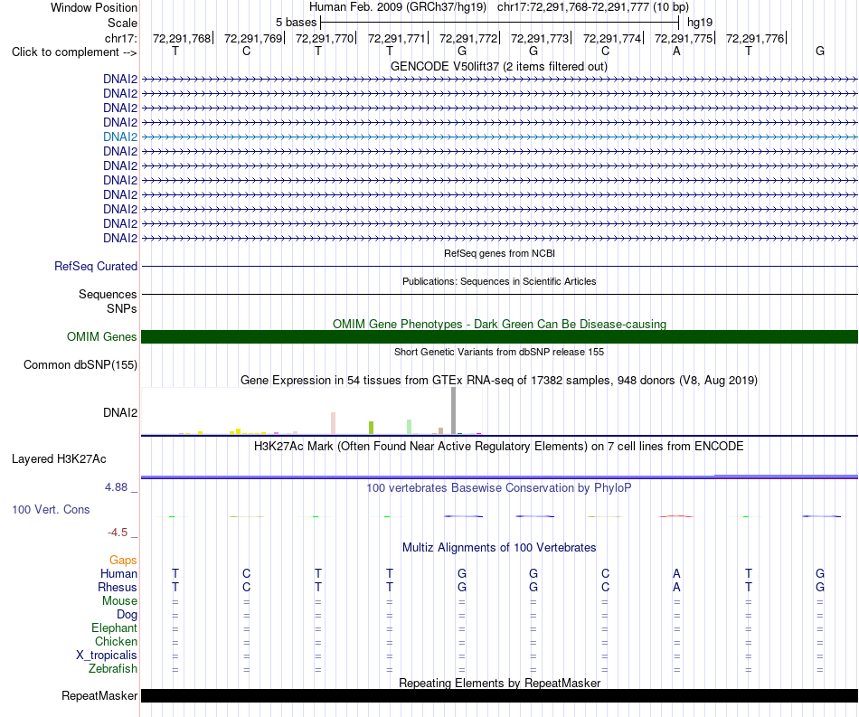Screen dimensions: 859x717
Task: Click position label 72,291,770 on ruler
Action: pos(325,38)
